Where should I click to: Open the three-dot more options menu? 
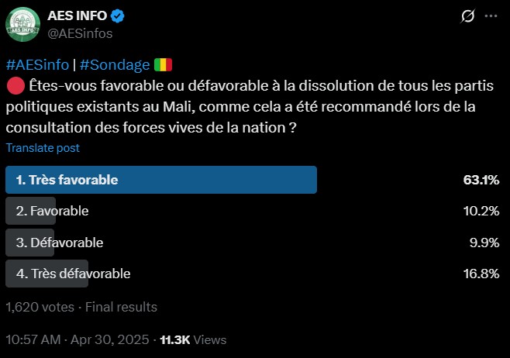[491, 16]
